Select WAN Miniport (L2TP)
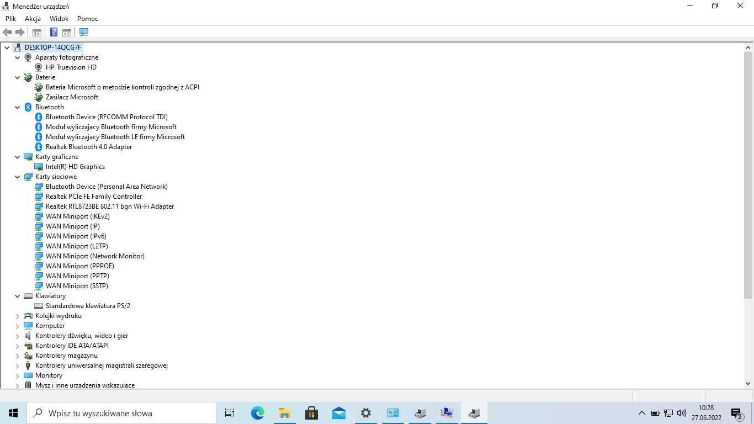 [x=77, y=246]
